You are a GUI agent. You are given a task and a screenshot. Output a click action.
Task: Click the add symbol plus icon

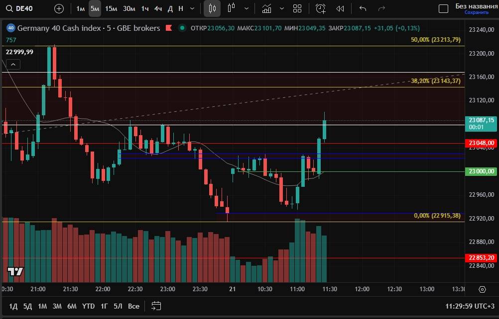coord(59,8)
